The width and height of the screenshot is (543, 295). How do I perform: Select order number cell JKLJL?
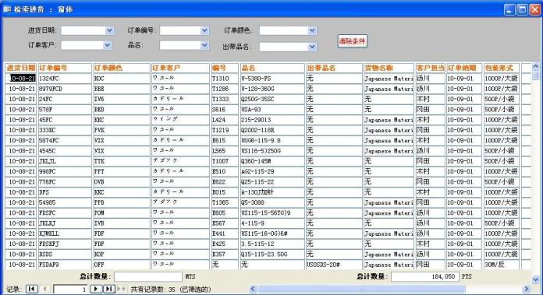coord(65,161)
